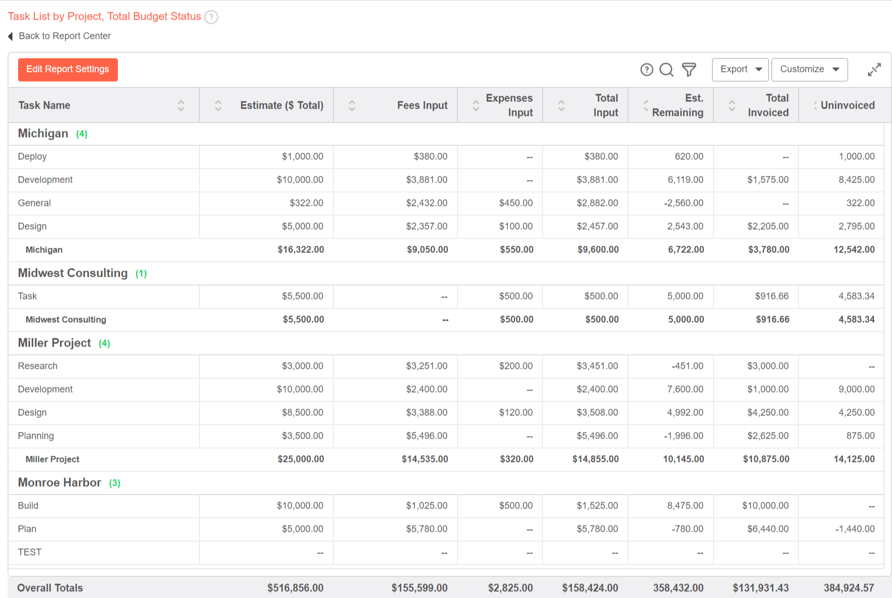Screen dimensions: 892x598
Task: Click the -451.00 remaining value for Research
Action: 687,366
